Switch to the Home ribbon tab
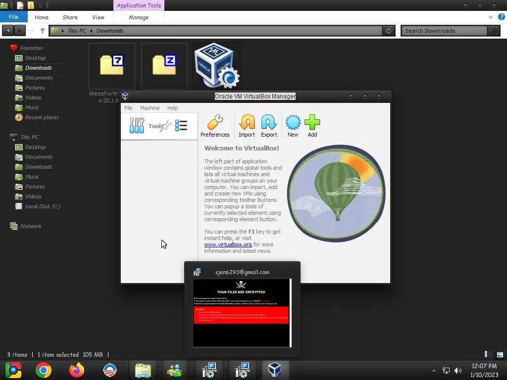This screenshot has height=380, width=507. point(42,17)
